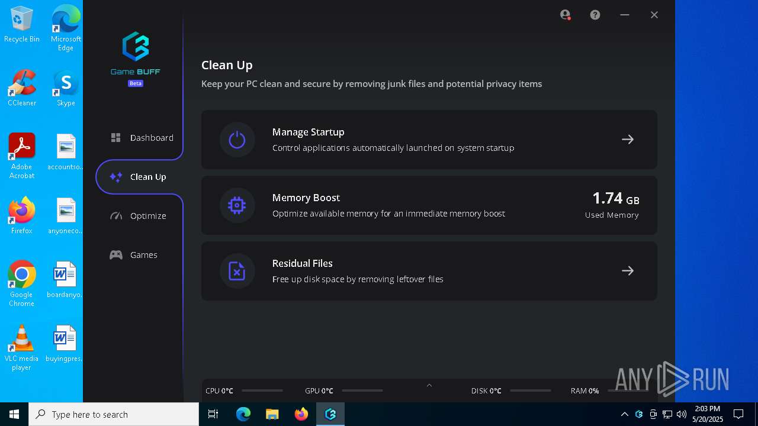The image size is (758, 426).
Task: Open Google Chrome desktop shortcut
Action: click(22, 284)
